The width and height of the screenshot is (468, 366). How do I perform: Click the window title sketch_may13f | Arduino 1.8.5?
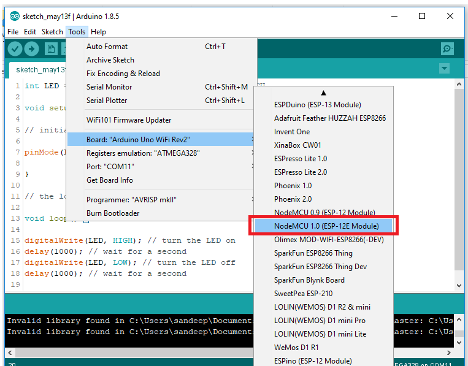(x=71, y=17)
